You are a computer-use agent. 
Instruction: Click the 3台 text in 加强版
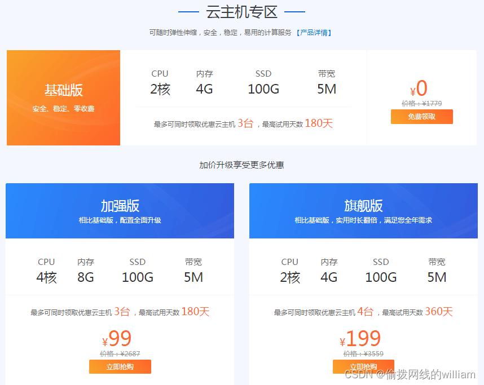[x=122, y=312]
